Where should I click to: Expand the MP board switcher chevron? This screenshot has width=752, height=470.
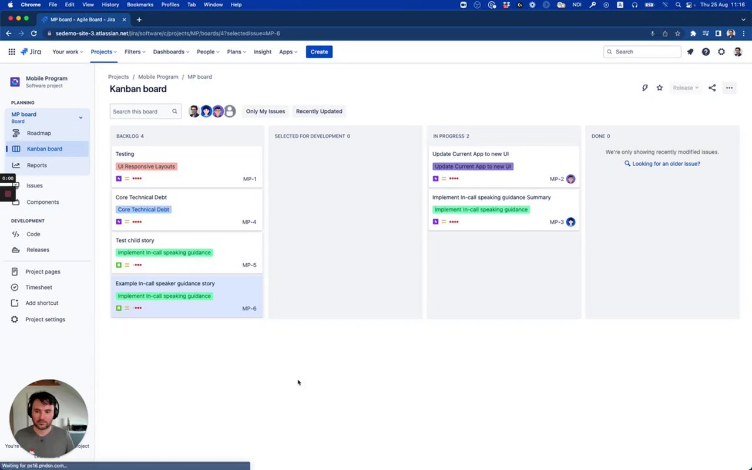pyautogui.click(x=80, y=117)
